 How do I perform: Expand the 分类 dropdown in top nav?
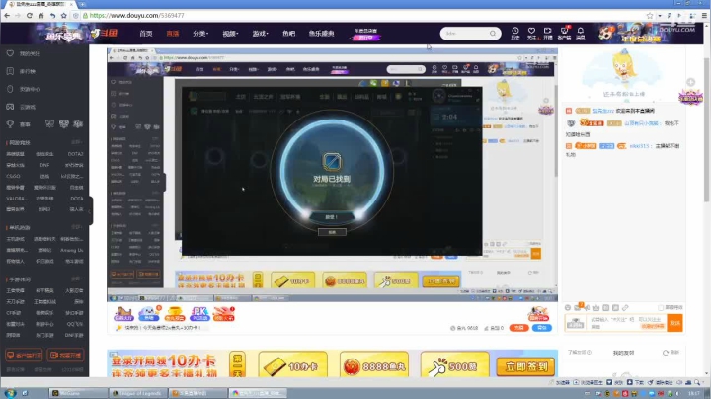pos(199,34)
